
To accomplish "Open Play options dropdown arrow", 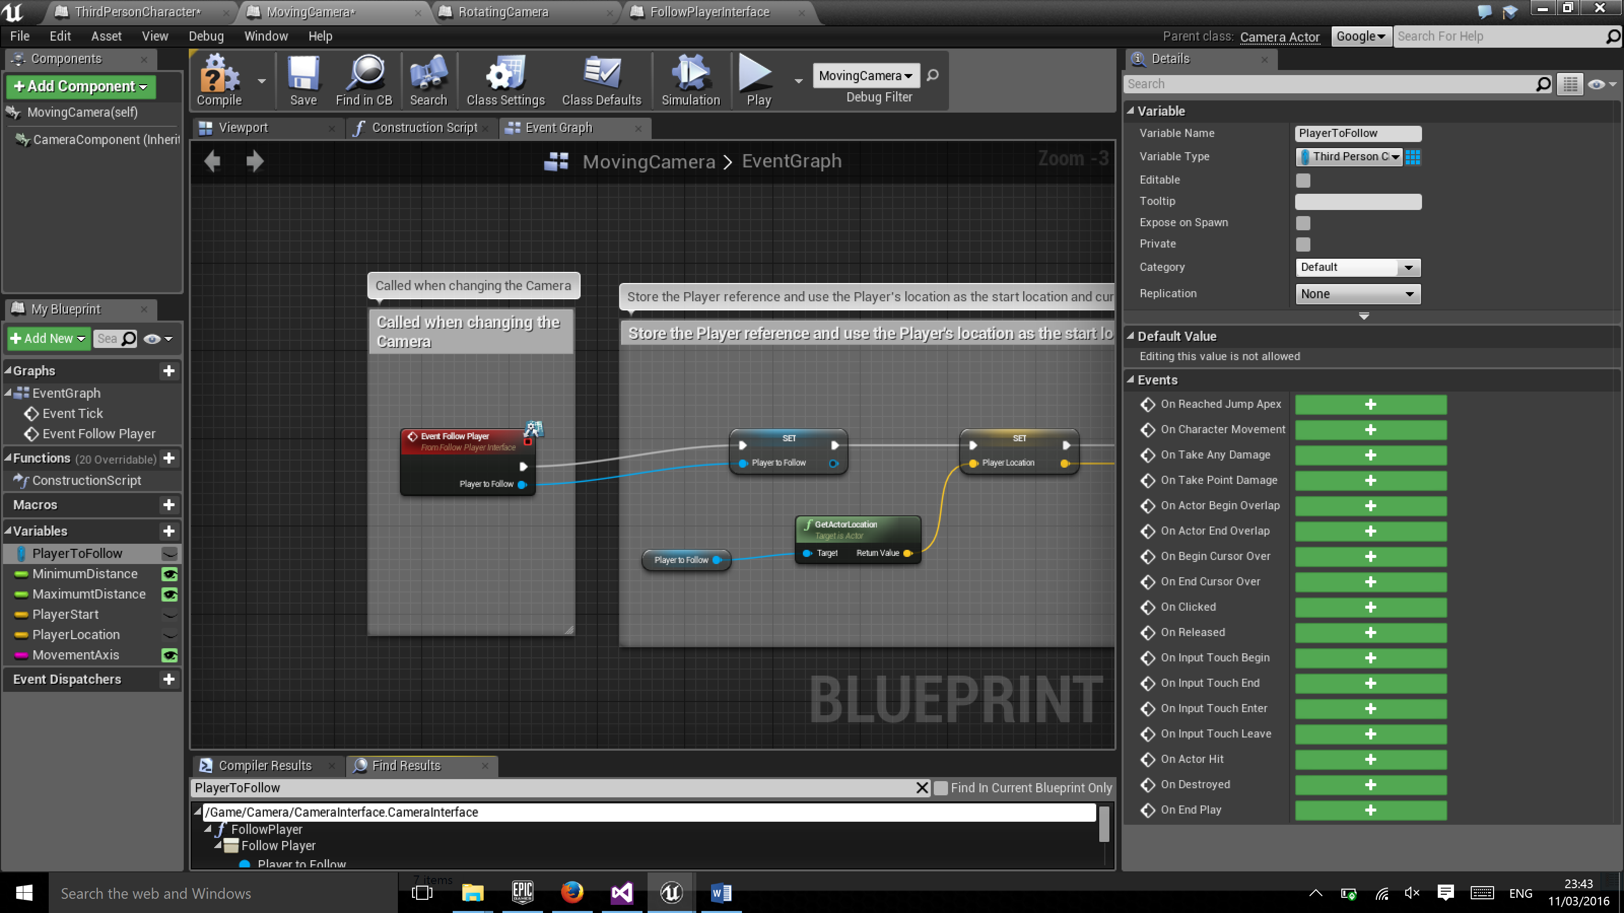I will [799, 81].
